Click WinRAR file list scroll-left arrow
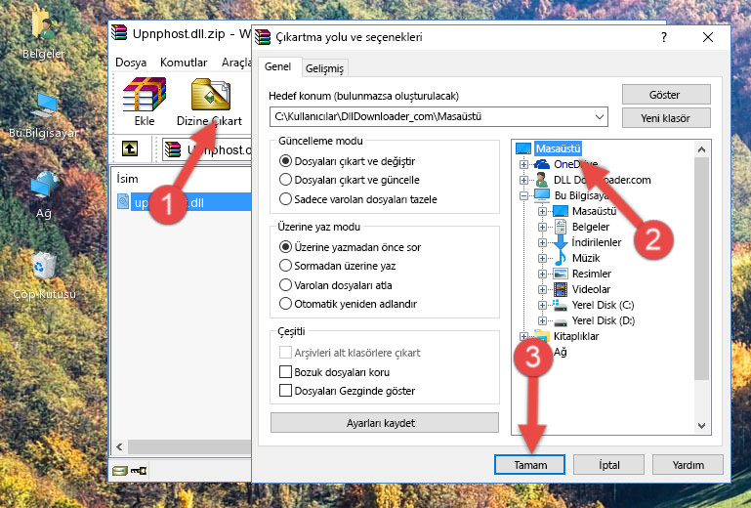 tap(119, 446)
